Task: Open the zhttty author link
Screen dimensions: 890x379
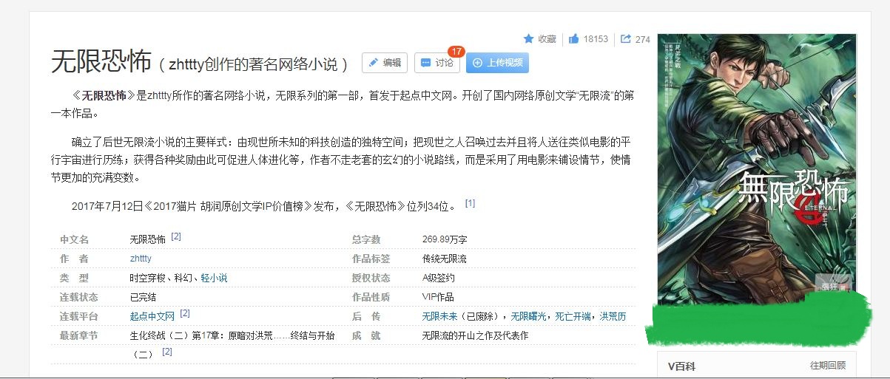Action: 141,259
